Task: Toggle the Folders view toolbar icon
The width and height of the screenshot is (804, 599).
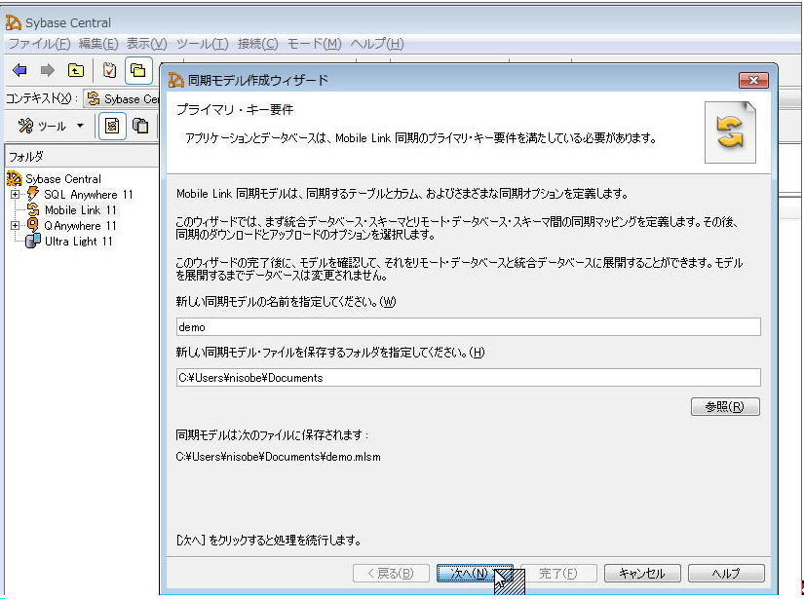Action: click(138, 70)
